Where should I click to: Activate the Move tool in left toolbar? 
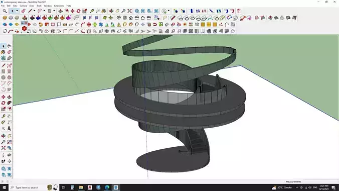point(3,97)
